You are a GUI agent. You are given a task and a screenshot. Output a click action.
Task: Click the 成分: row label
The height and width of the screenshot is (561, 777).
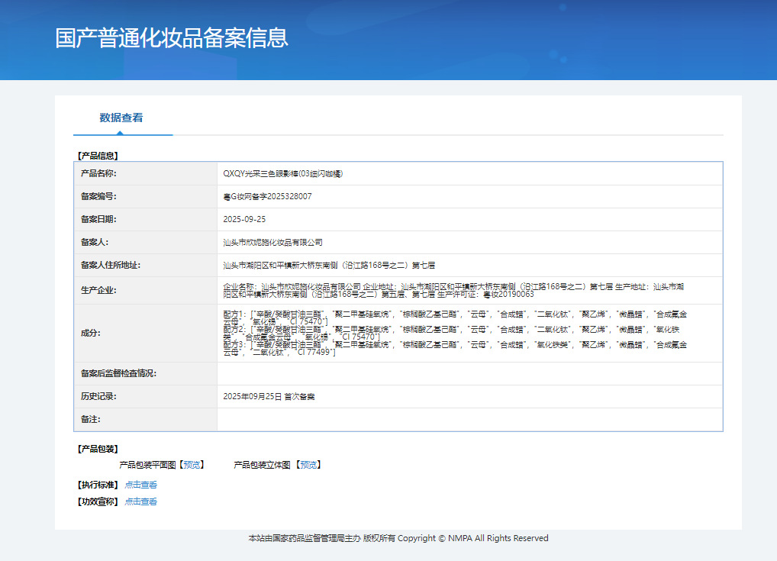[91, 333]
